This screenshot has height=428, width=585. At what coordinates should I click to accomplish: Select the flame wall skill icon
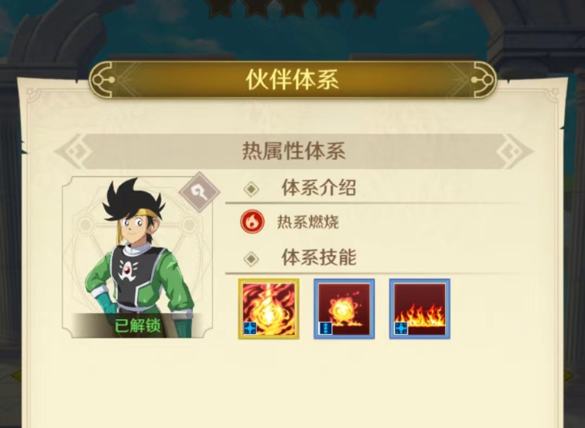420,309
